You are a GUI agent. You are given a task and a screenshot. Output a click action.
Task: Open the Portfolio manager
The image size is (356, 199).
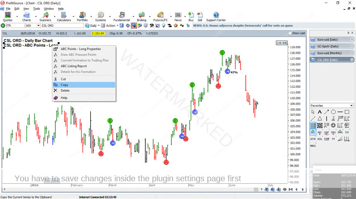click(x=82, y=17)
